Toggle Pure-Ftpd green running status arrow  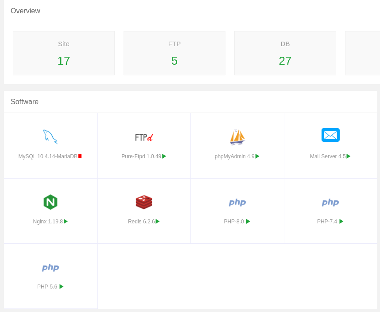coord(164,156)
